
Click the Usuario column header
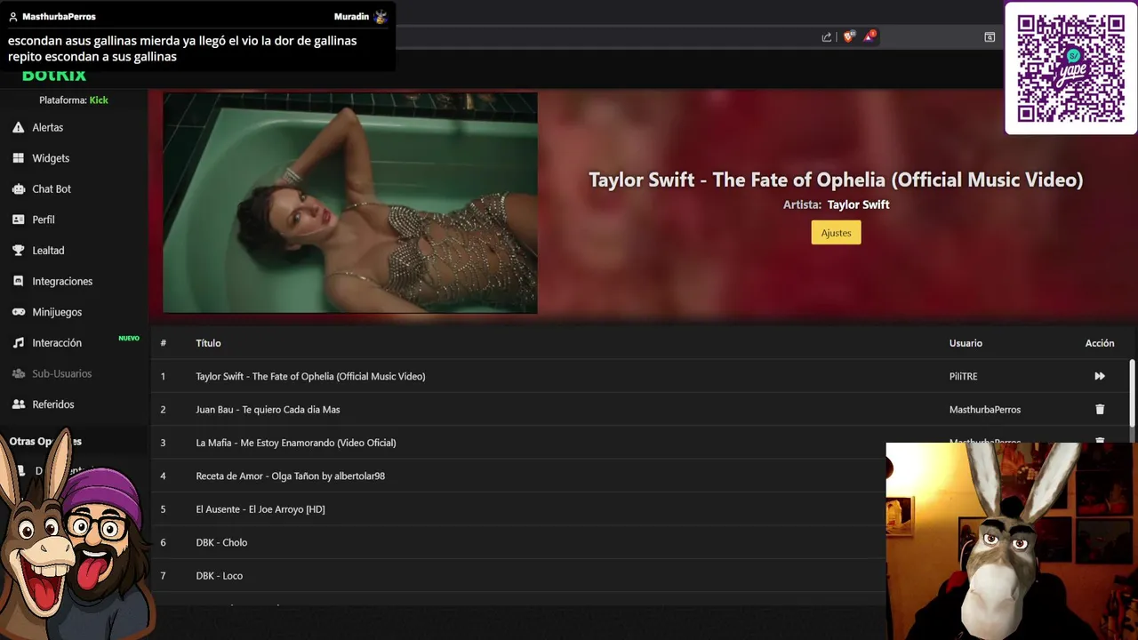(966, 343)
